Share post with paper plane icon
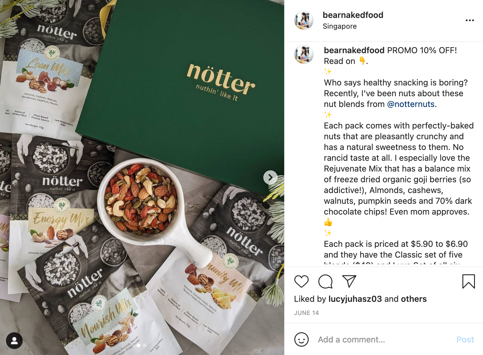This screenshot has height=355, width=483. (x=349, y=281)
